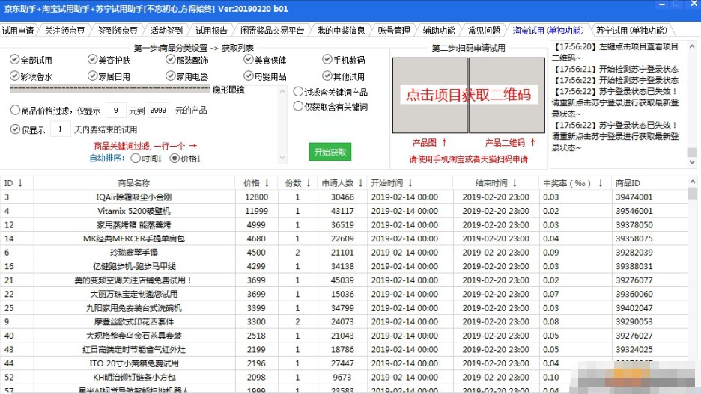Sort by 价格 column header
Screen dimensions: 701x394
click(256, 183)
